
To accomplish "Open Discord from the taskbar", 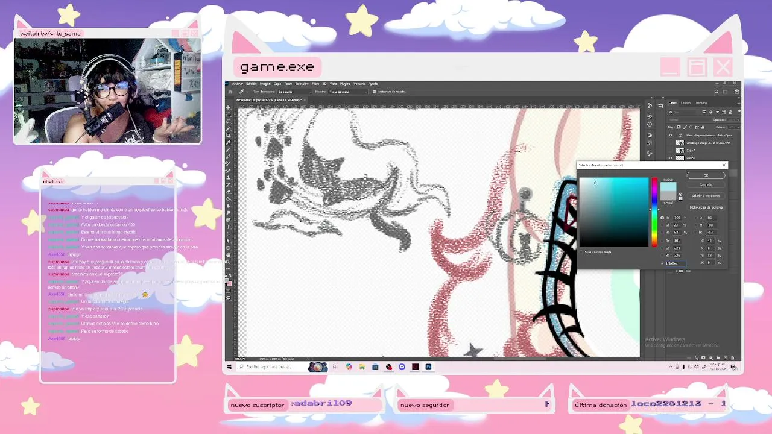I will tap(402, 366).
